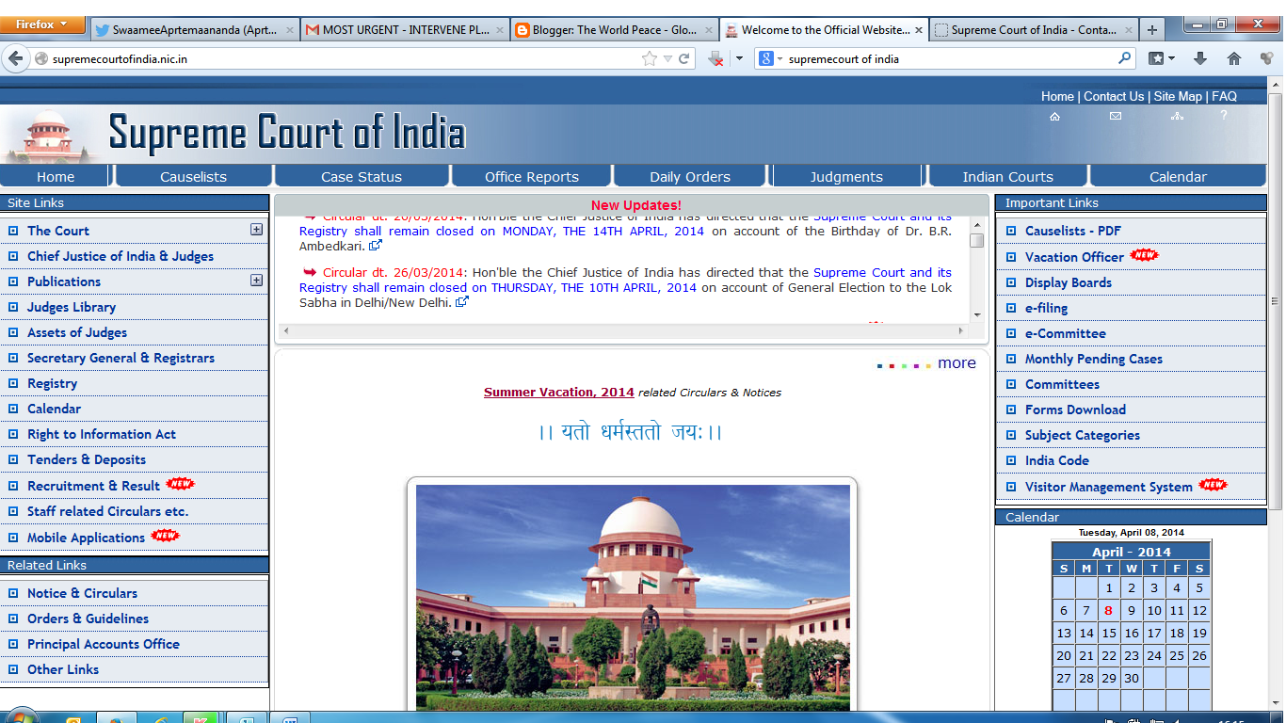Viewport: 1286px width, 723px height.
Task: Click the Supreme Court emblem logo
Action: point(50,135)
